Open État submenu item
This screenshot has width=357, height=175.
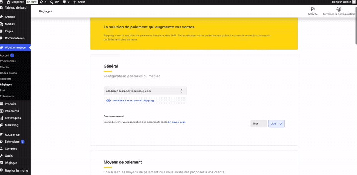(x=2, y=90)
